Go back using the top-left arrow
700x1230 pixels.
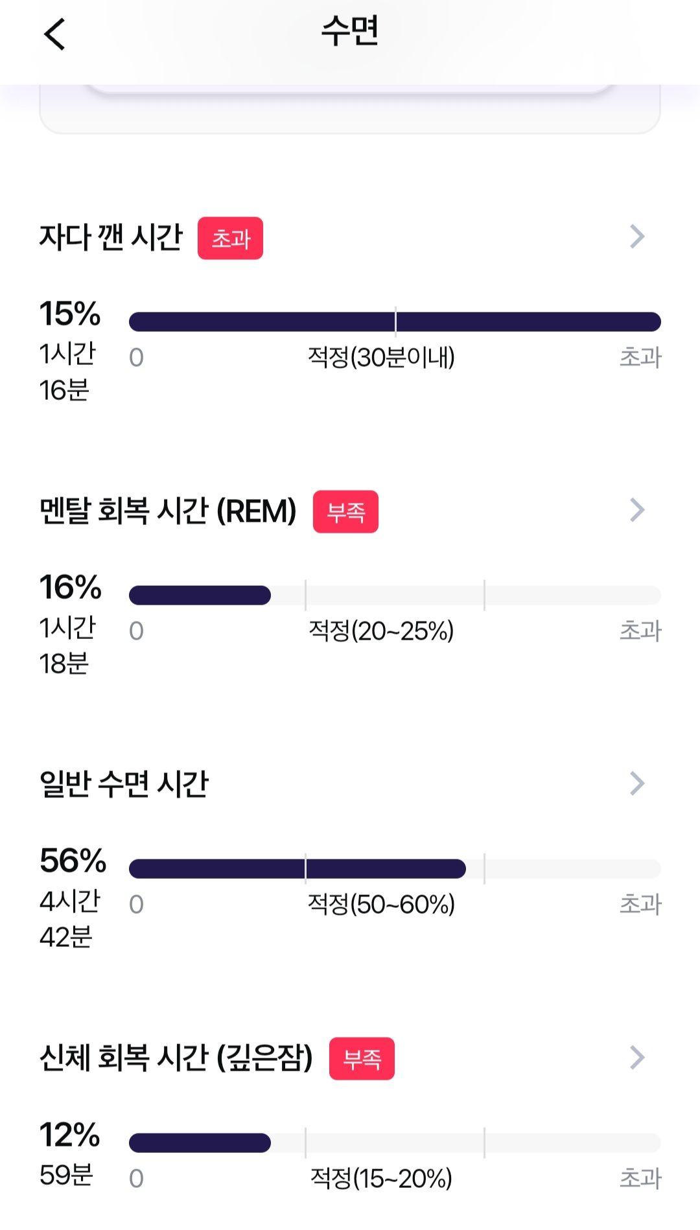coord(55,34)
